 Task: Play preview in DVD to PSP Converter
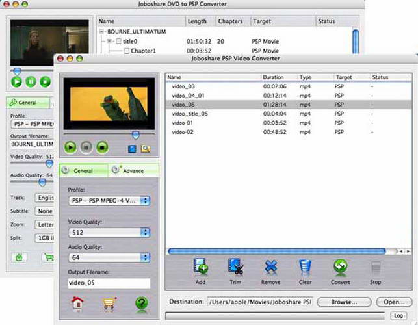(16, 82)
